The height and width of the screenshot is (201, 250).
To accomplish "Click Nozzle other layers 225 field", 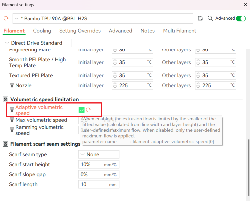I will 215,85.
